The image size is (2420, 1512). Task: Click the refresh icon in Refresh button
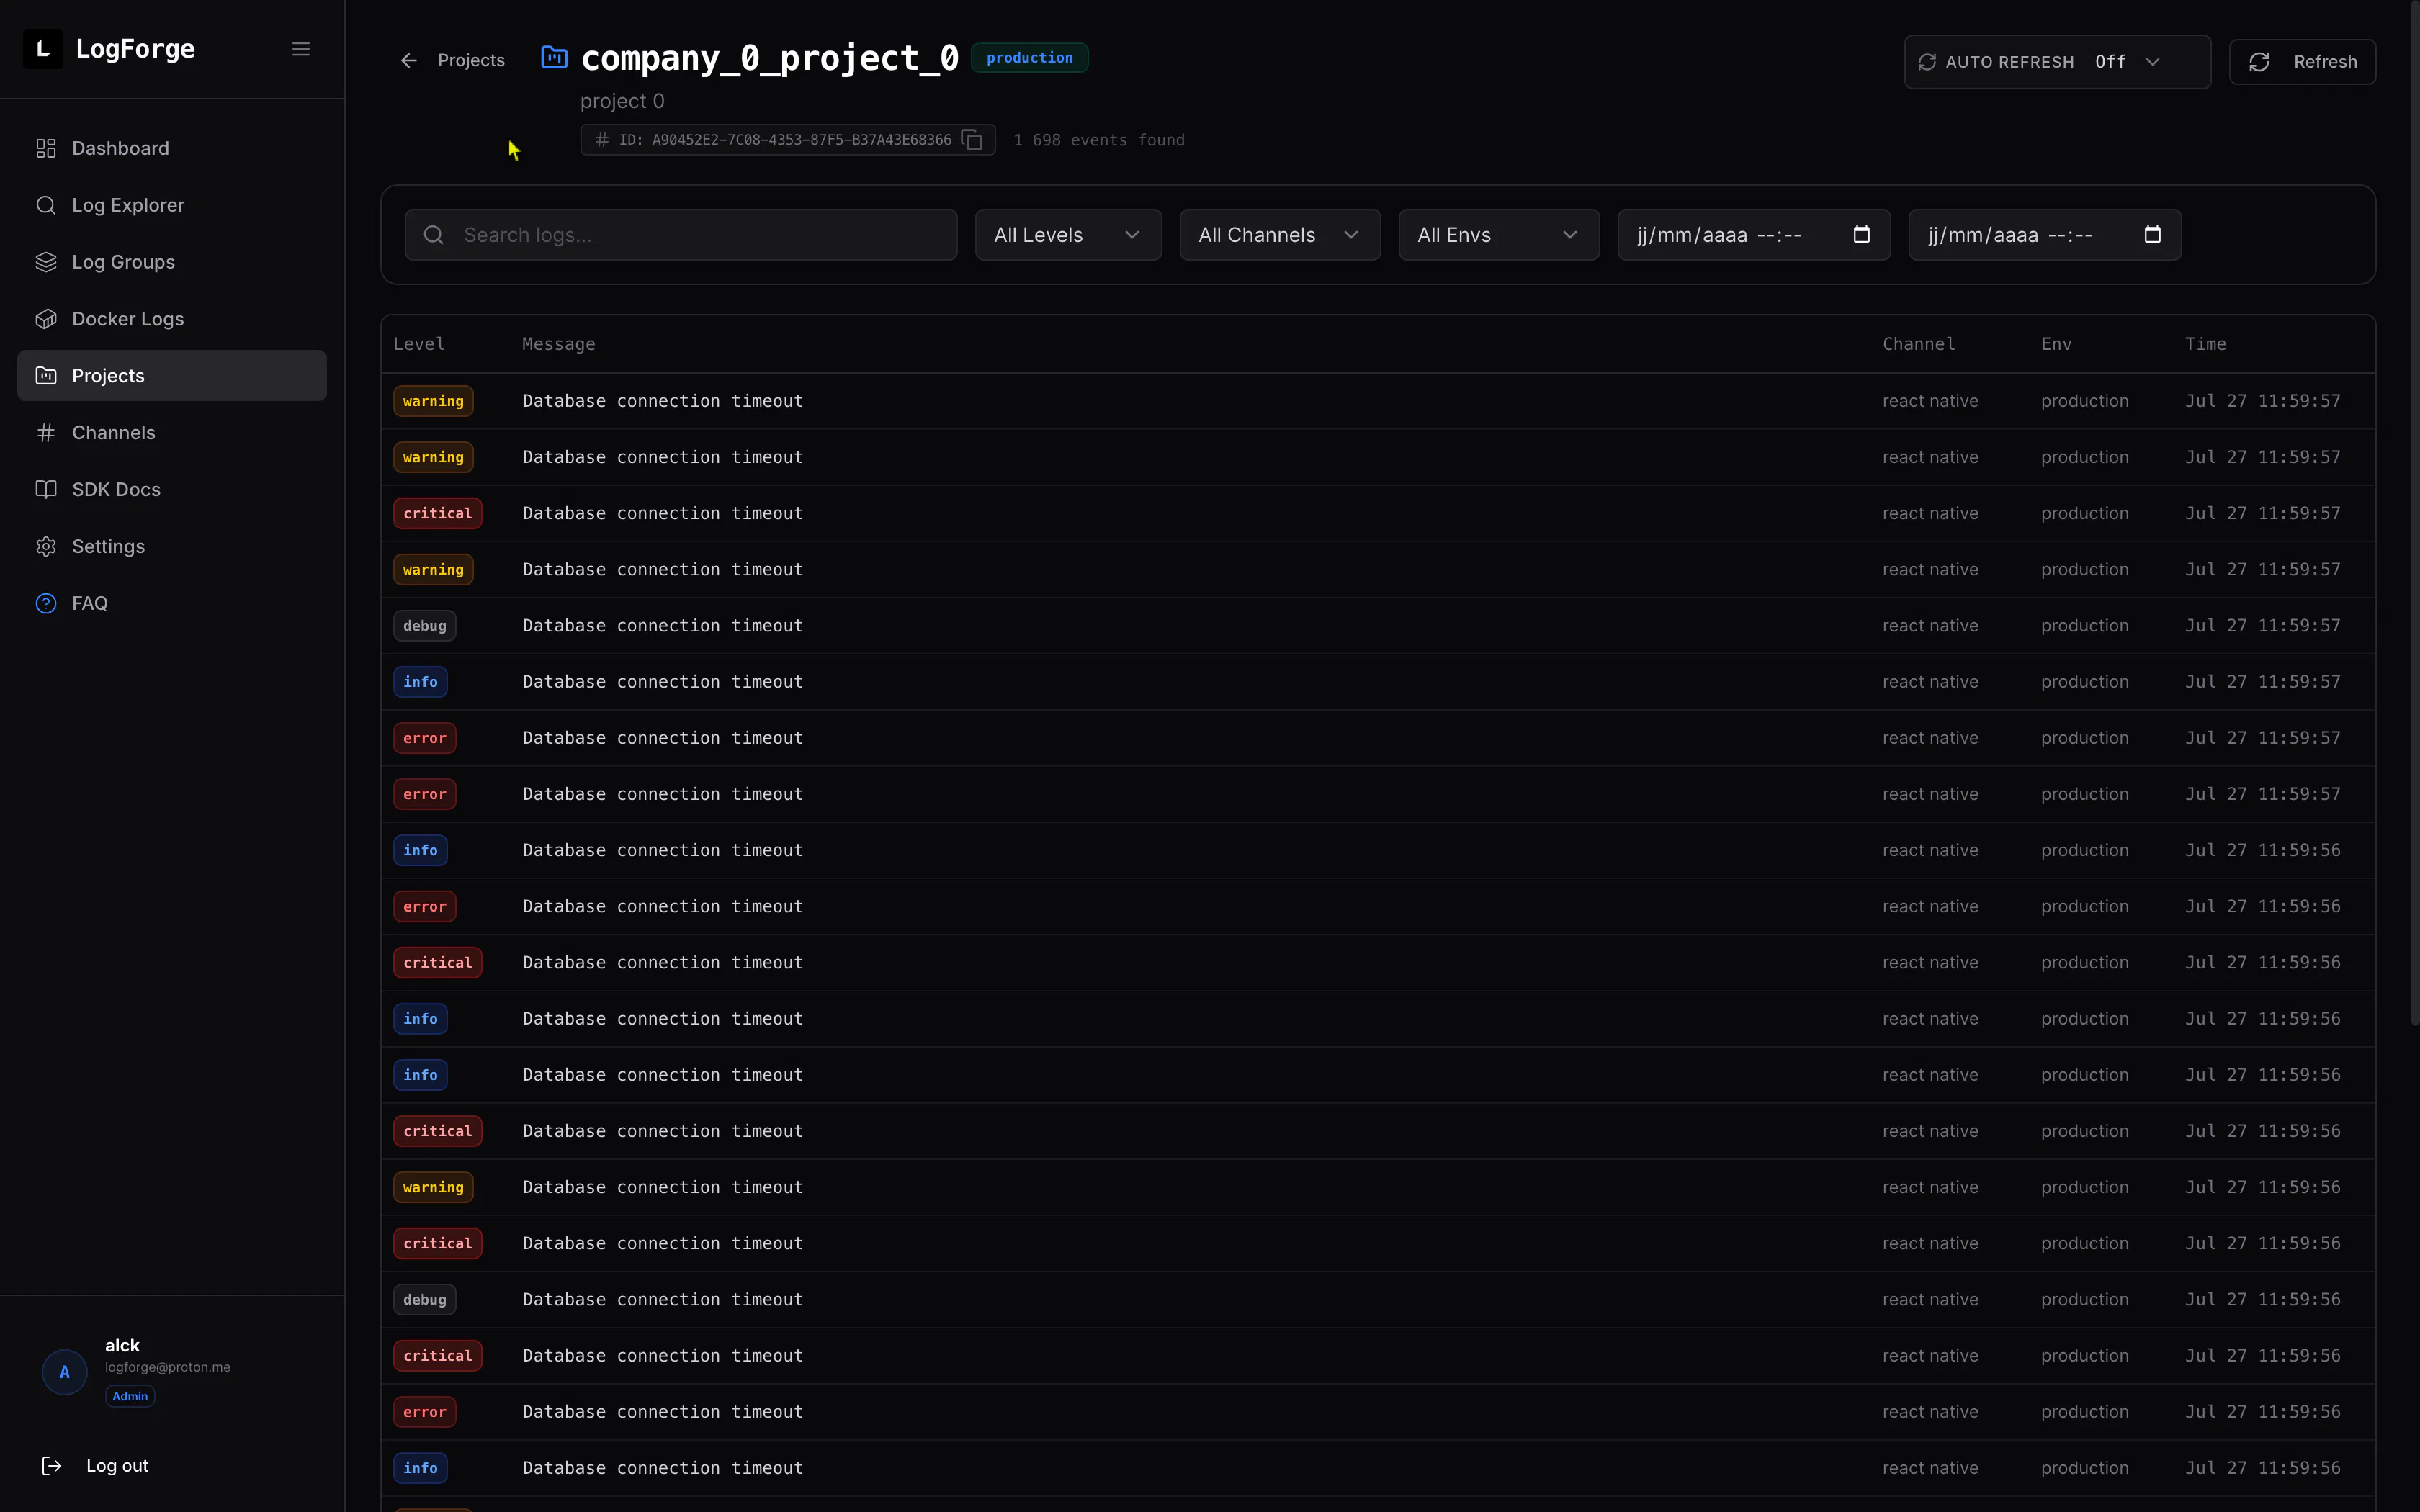pyautogui.click(x=2259, y=62)
